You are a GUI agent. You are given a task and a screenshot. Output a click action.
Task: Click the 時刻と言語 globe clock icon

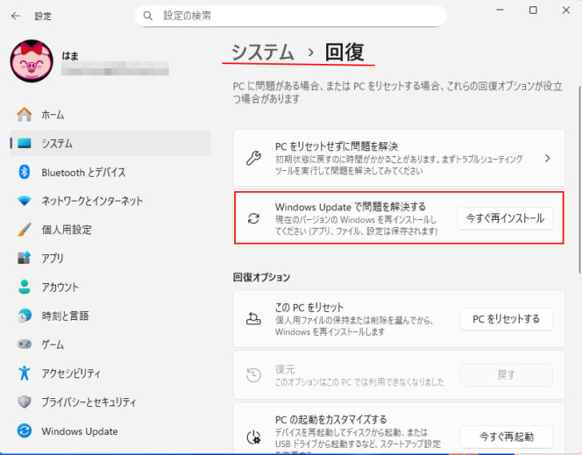(x=25, y=315)
